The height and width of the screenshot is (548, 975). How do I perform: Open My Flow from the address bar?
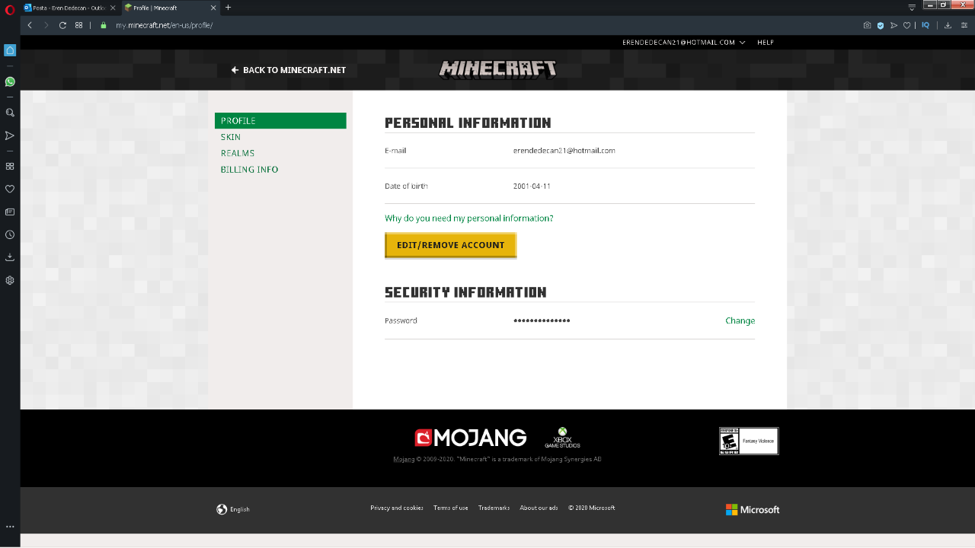click(x=894, y=25)
